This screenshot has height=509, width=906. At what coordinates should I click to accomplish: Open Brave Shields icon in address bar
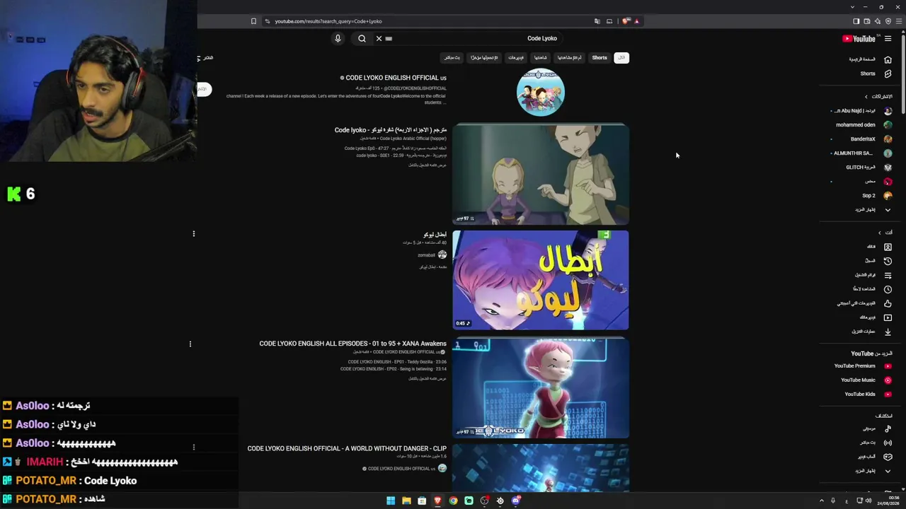click(x=626, y=21)
